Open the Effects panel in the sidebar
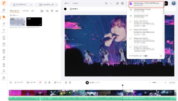This screenshot has height=101, width=178. [x=4, y=71]
